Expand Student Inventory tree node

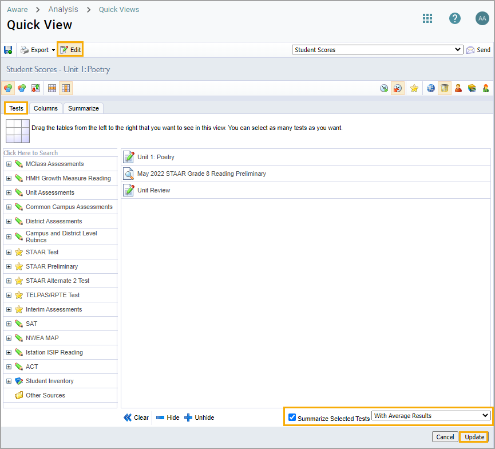coord(9,381)
